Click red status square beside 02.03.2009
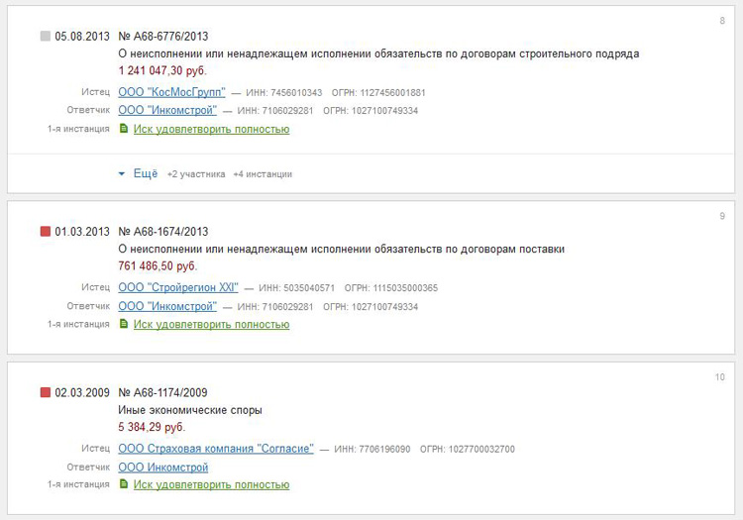 click(45, 392)
